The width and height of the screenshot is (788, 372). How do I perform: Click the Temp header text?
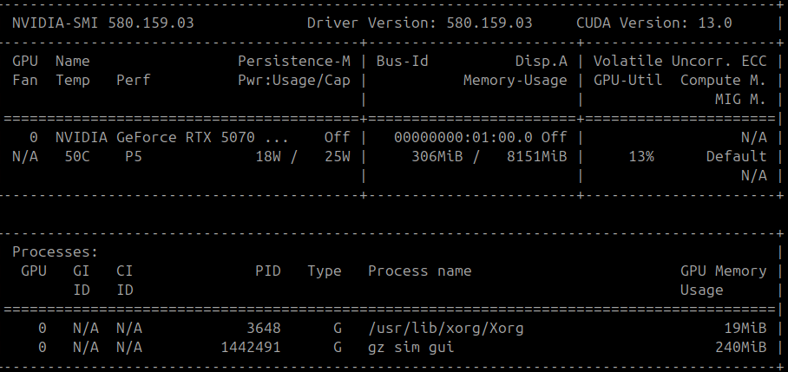72,81
